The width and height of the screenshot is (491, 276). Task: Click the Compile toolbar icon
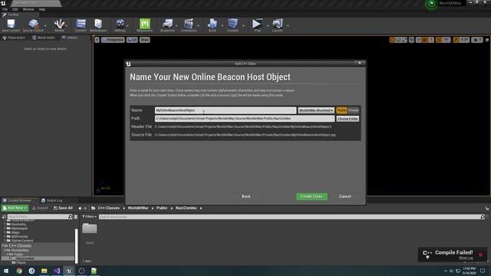point(232,25)
